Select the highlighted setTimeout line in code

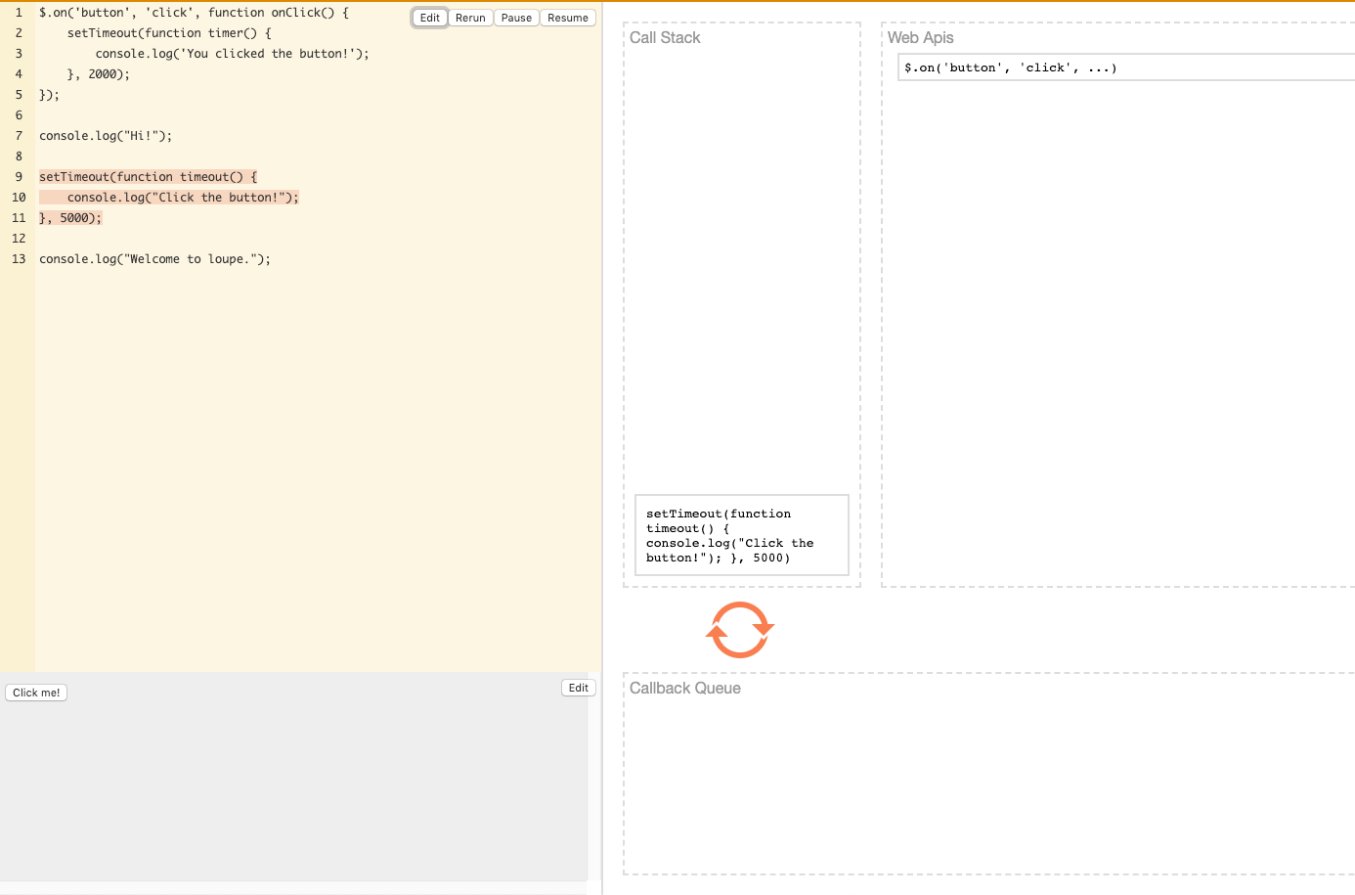pos(147,176)
